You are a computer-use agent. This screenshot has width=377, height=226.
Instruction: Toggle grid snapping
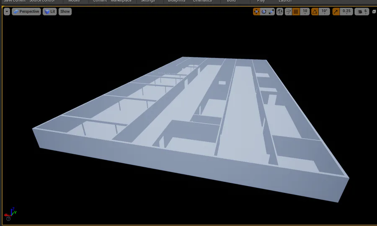pyautogui.click(x=296, y=12)
